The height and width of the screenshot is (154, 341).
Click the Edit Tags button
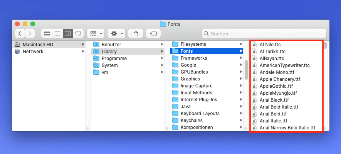pyautogui.click(x=153, y=33)
